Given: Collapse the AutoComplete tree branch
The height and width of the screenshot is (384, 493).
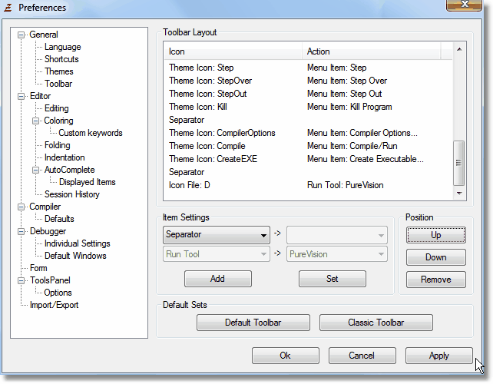Looking at the screenshot, I should click(x=36, y=170).
